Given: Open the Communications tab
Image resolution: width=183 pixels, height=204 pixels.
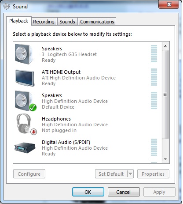Looking at the screenshot, I should pos(97,22).
